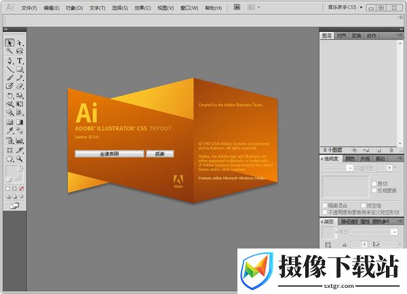The width and height of the screenshot is (407, 294).
Task: Toggle the 反相蒙版 checkbox
Action: [374, 190]
